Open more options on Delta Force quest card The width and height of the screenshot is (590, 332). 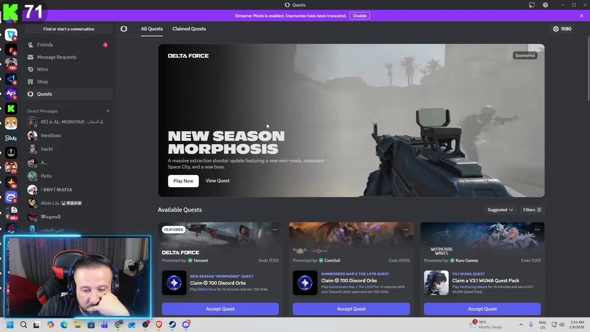tap(275, 230)
